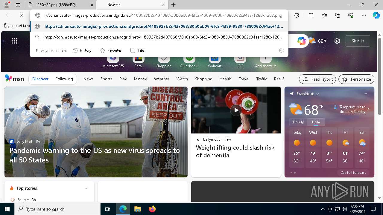Click the Personalize button
Image resolution: width=383 pixels, height=215 pixels.
point(356,79)
